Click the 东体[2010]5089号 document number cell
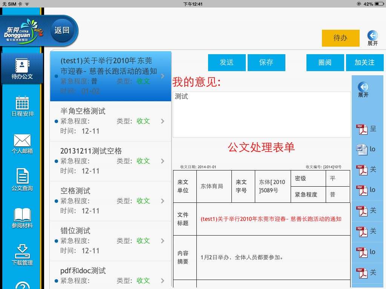The image size is (386, 289). click(x=272, y=186)
